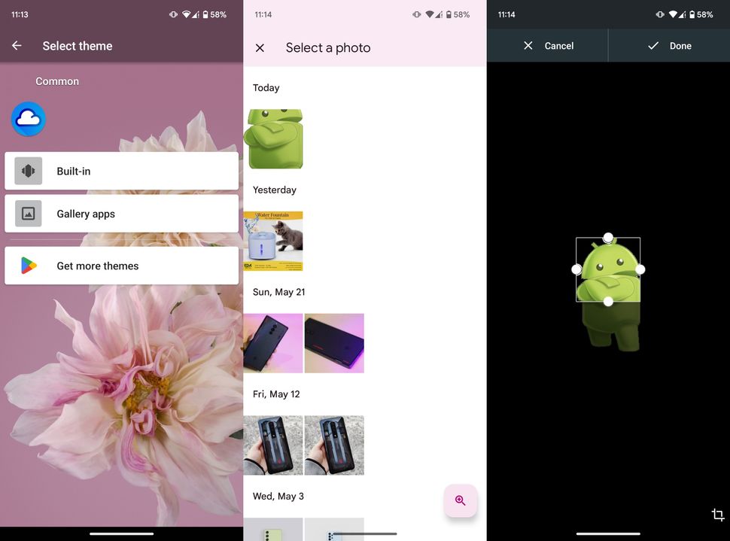Close the Select a photo picker
This screenshot has height=541, width=730.
click(x=260, y=47)
